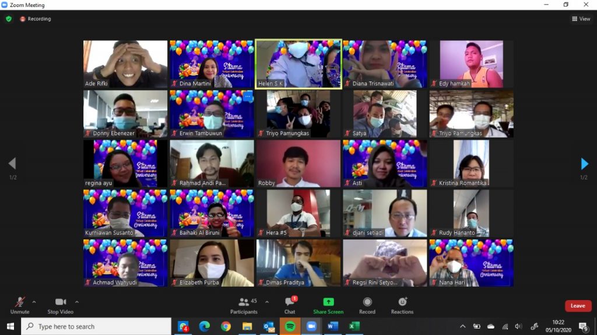Click the Windows search box
Viewport: 597px width, 335px height.
click(96, 326)
